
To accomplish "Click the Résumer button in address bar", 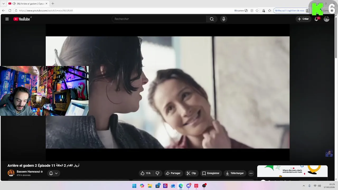I will click(x=241, y=11).
